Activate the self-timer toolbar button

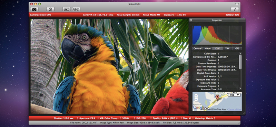click(50, 9)
